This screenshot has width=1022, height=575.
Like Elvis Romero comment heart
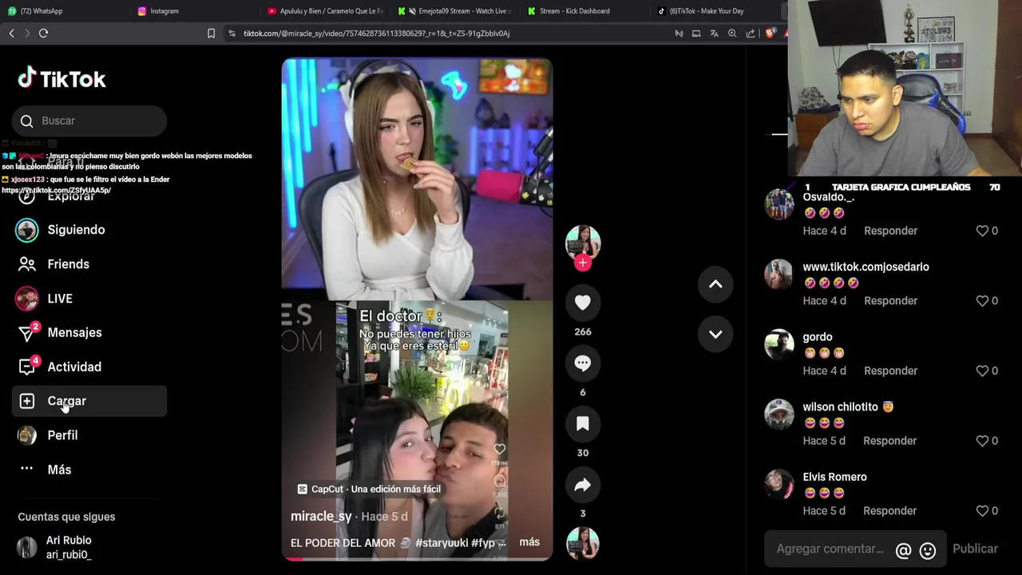982,511
